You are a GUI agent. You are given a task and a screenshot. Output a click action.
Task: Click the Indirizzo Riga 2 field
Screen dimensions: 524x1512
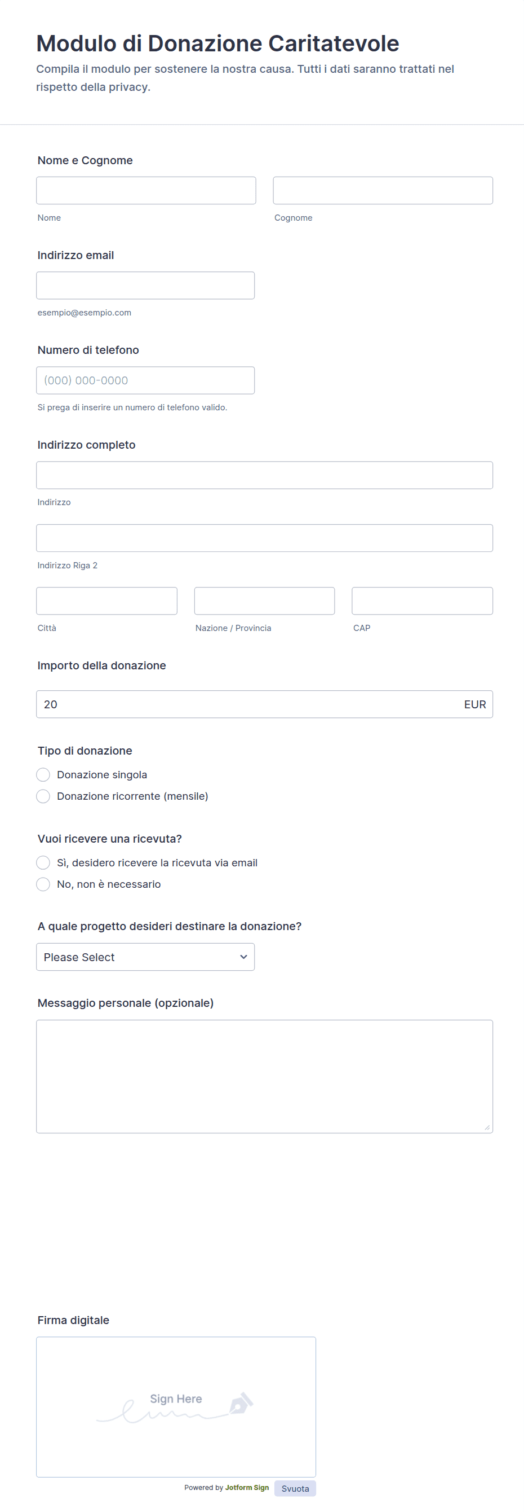264,538
